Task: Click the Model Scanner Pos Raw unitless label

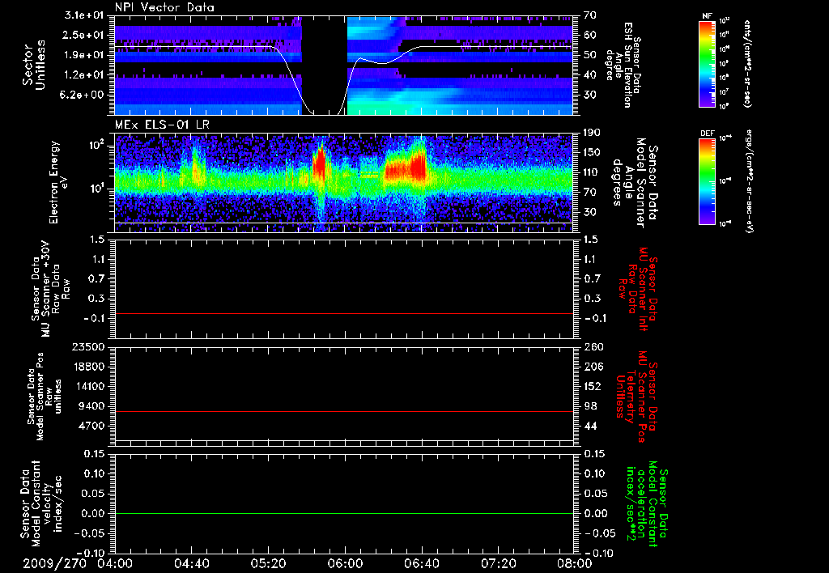Action: click(45, 397)
